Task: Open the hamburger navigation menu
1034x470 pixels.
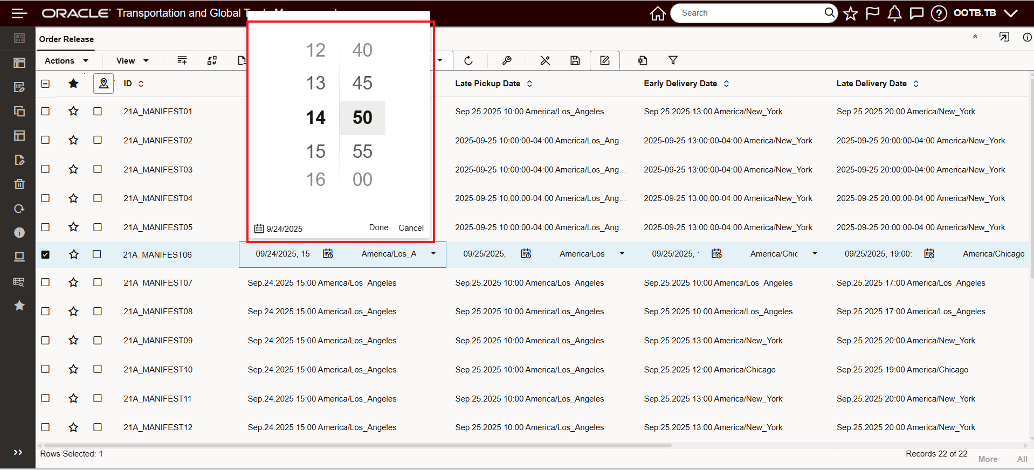Action: 19,13
